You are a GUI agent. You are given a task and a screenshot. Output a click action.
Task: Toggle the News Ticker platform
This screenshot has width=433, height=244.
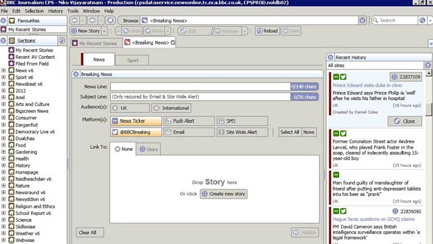tap(136, 121)
